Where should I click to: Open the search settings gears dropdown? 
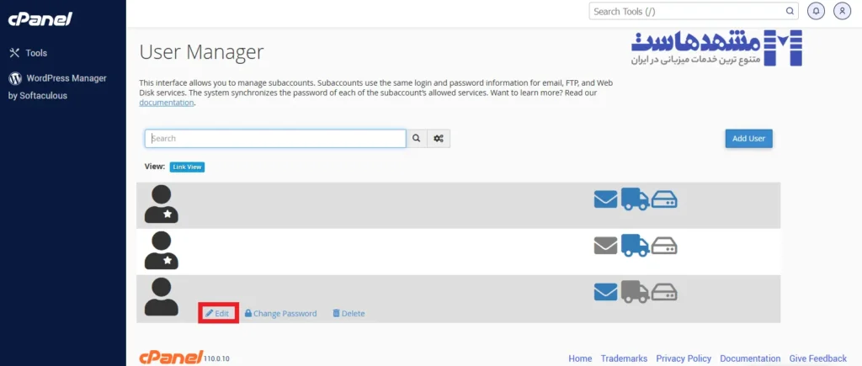point(439,138)
